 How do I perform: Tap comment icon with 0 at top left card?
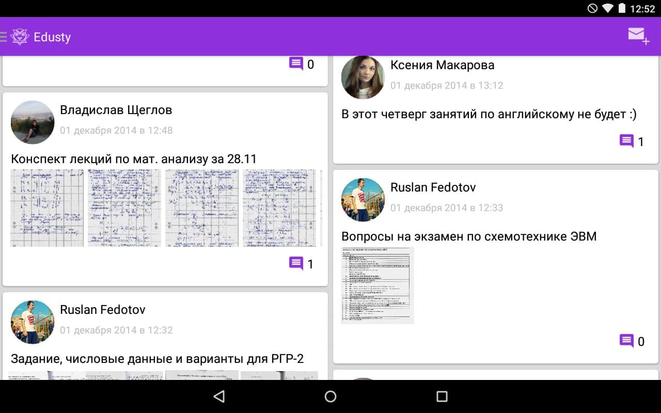pyautogui.click(x=301, y=65)
